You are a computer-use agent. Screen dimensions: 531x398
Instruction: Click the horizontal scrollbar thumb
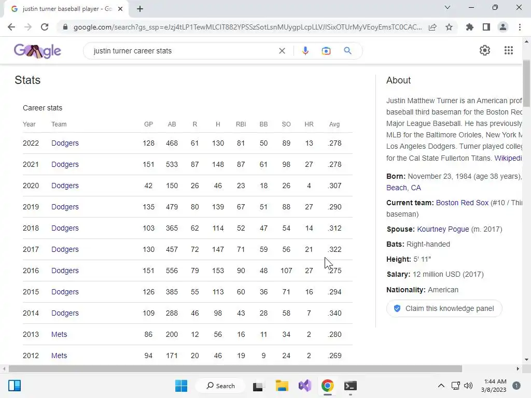click(x=235, y=368)
